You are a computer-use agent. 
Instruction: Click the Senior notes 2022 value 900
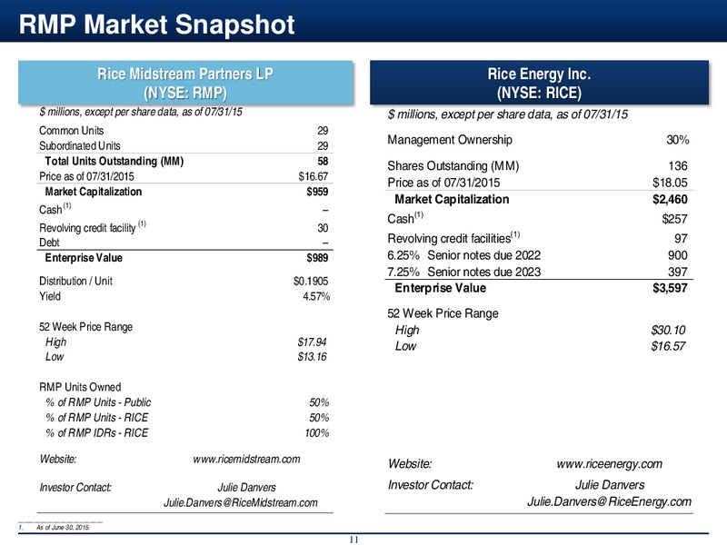coord(678,255)
